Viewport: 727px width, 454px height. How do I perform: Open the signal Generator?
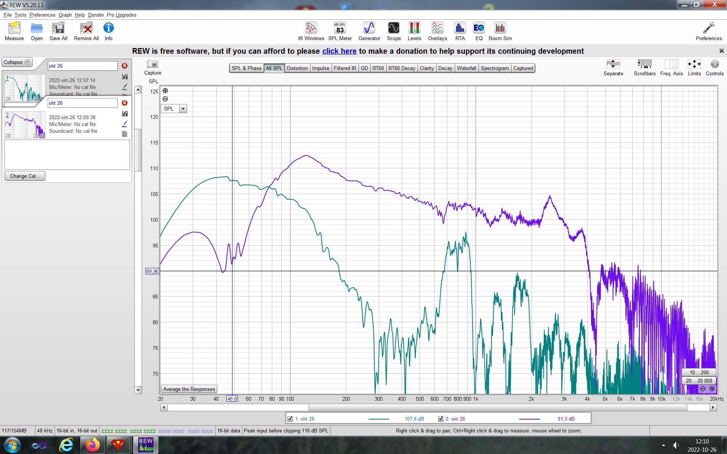369,31
